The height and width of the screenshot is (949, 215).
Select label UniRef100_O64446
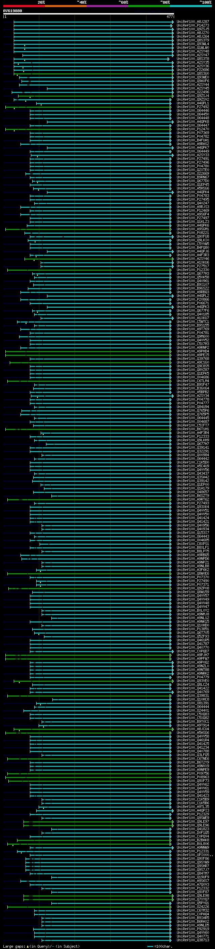point(193,110)
